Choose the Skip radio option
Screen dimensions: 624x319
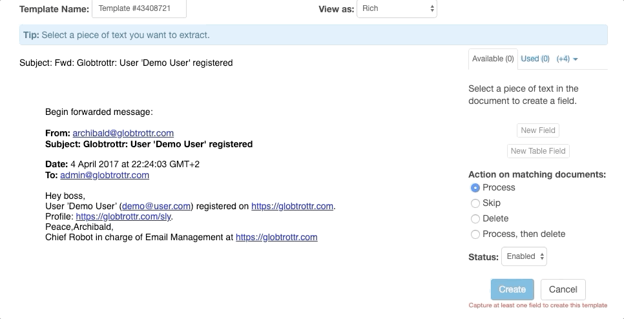476,203
